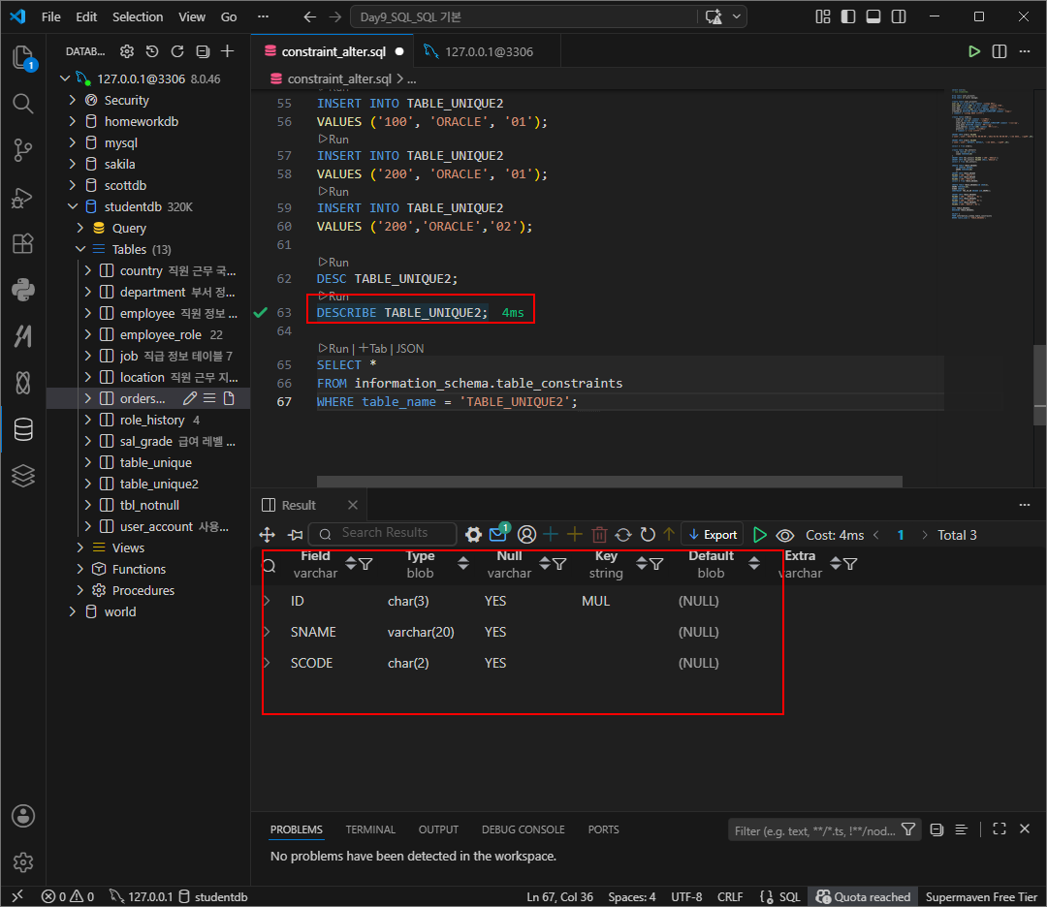This screenshot has height=907, width=1047.
Task: Expand the Views node
Action: [80, 547]
